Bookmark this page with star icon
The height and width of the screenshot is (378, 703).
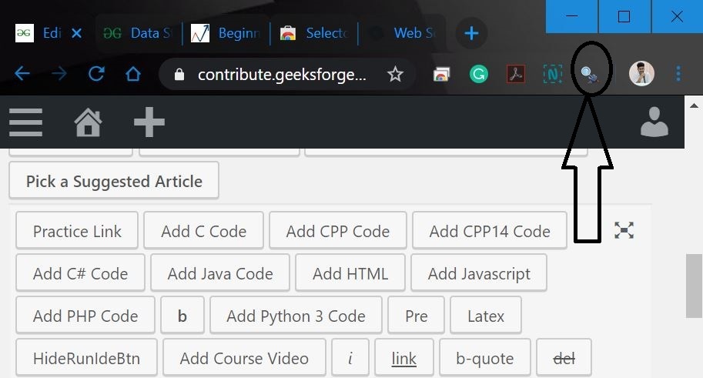coord(395,75)
